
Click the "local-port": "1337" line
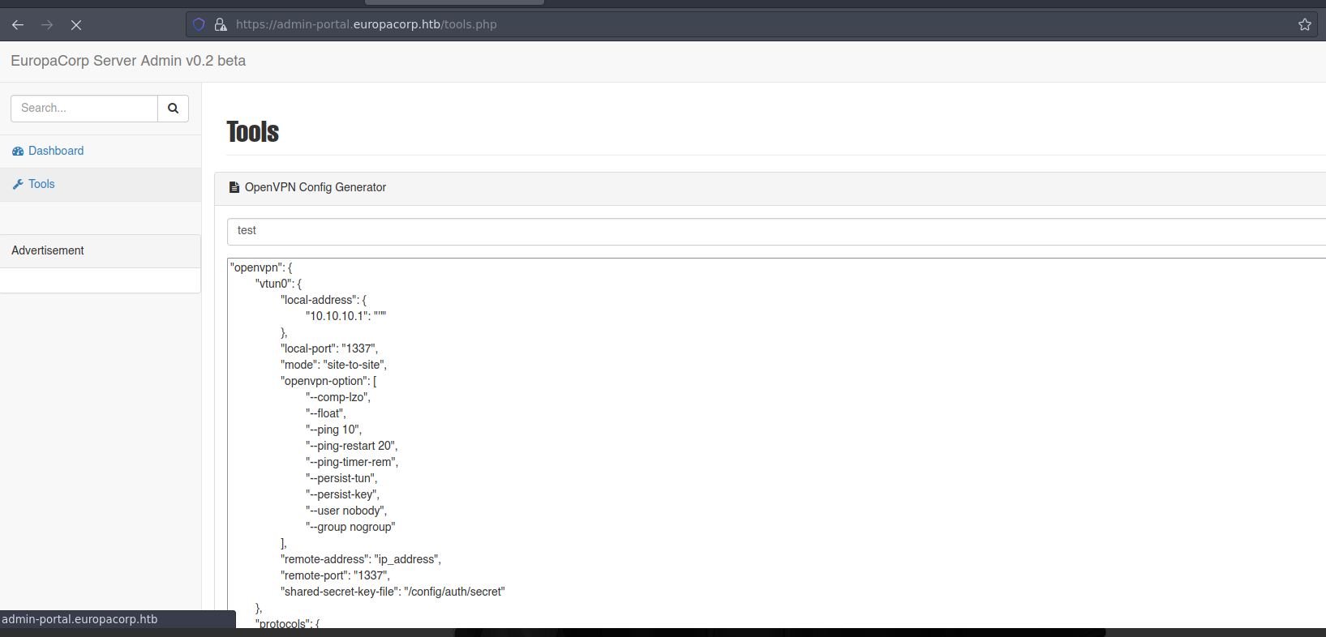tap(329, 348)
